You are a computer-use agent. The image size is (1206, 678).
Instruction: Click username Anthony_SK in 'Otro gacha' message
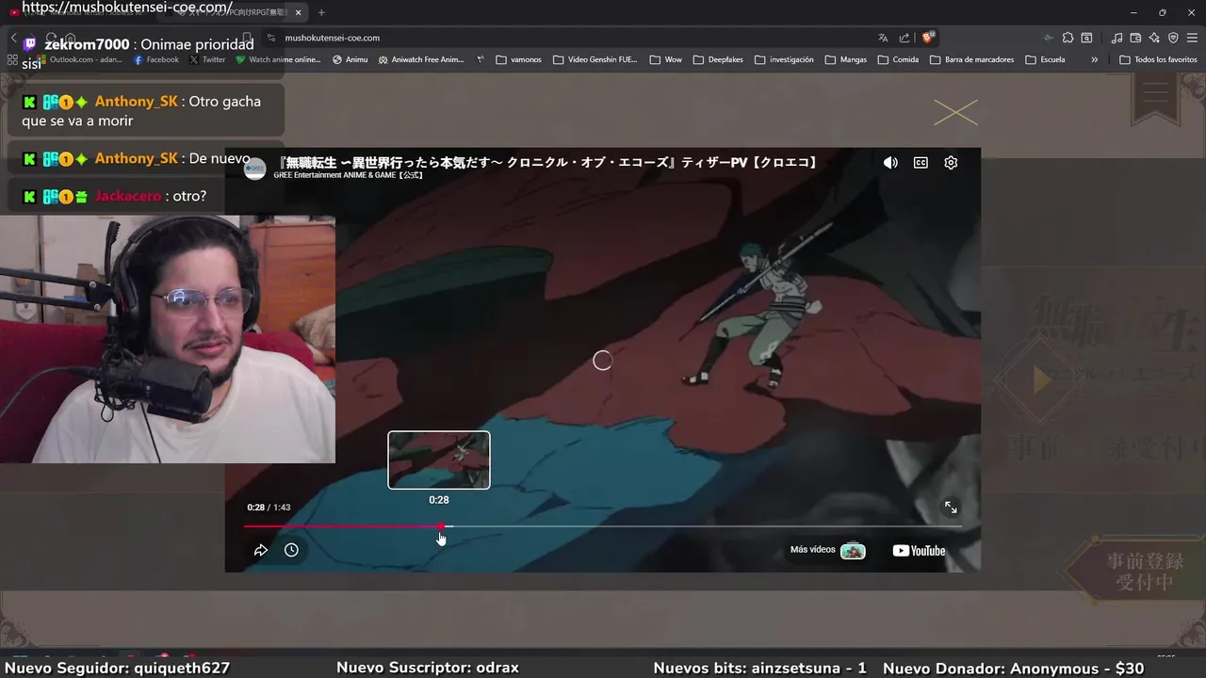coord(136,102)
